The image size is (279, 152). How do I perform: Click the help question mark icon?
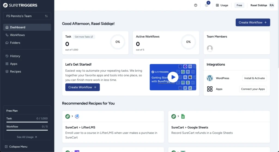196,5
